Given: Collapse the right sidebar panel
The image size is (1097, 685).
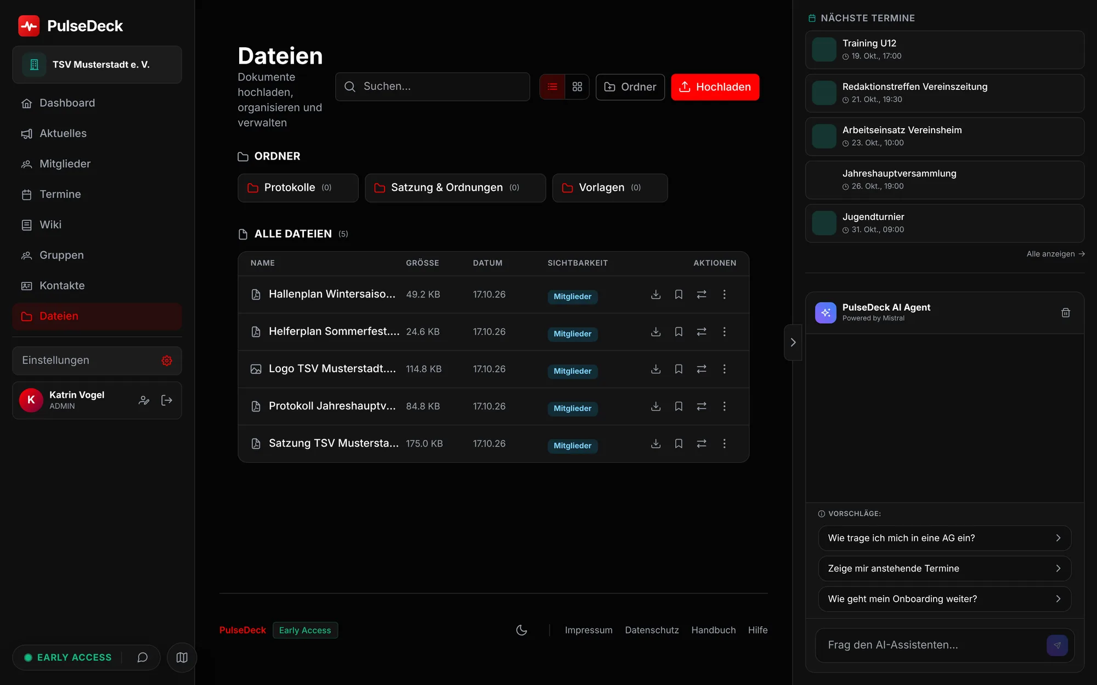Looking at the screenshot, I should pyautogui.click(x=793, y=342).
